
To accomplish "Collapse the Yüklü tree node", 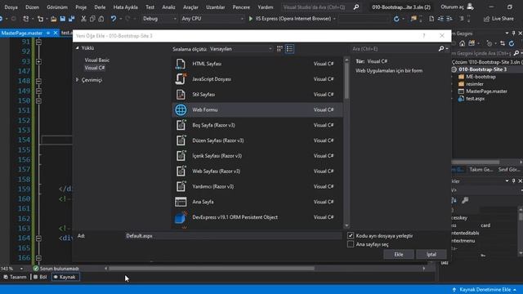I will click(78, 48).
